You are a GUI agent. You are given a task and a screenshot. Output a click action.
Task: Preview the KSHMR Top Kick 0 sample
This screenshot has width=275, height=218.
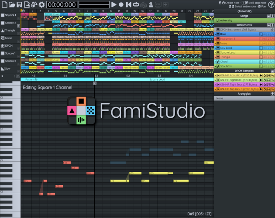click(261, 89)
